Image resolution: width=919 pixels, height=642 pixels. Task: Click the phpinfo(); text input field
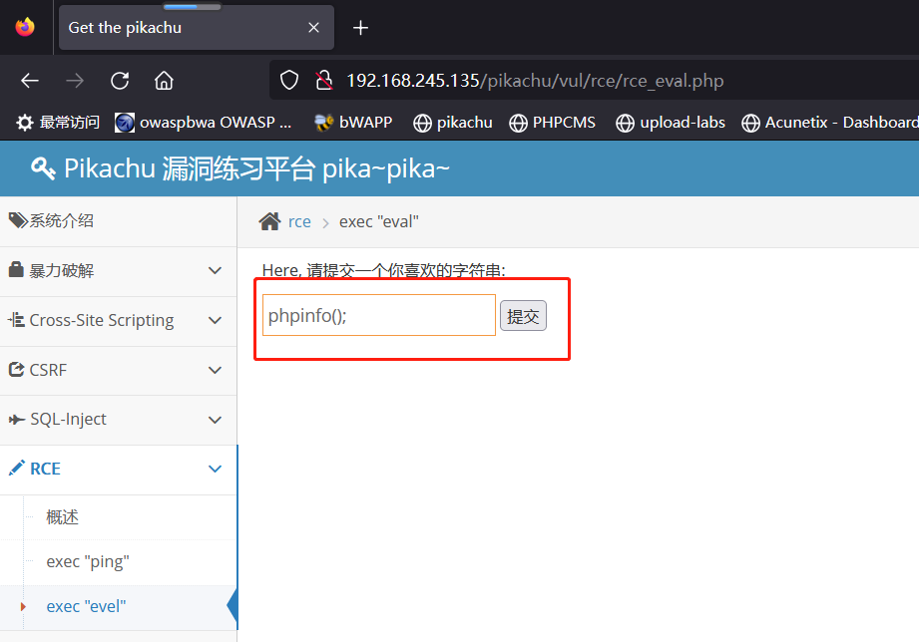click(379, 315)
